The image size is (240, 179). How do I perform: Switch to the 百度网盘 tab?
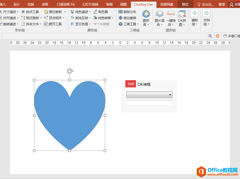click(167, 5)
